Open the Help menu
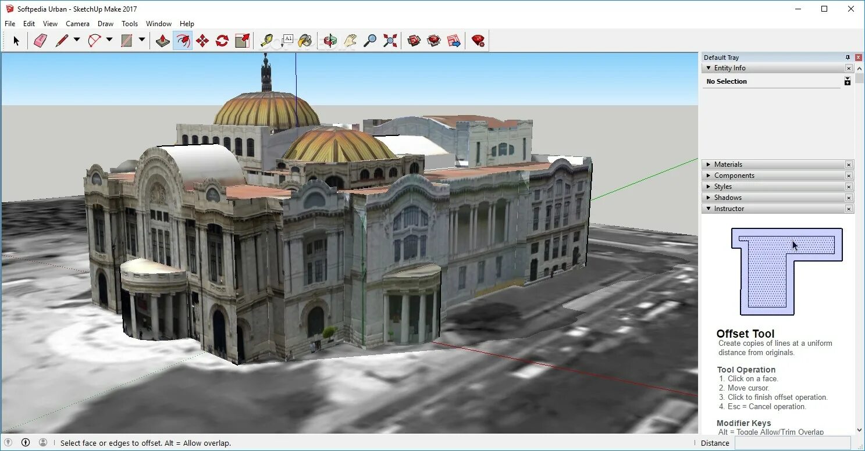The height and width of the screenshot is (451, 865). click(187, 24)
